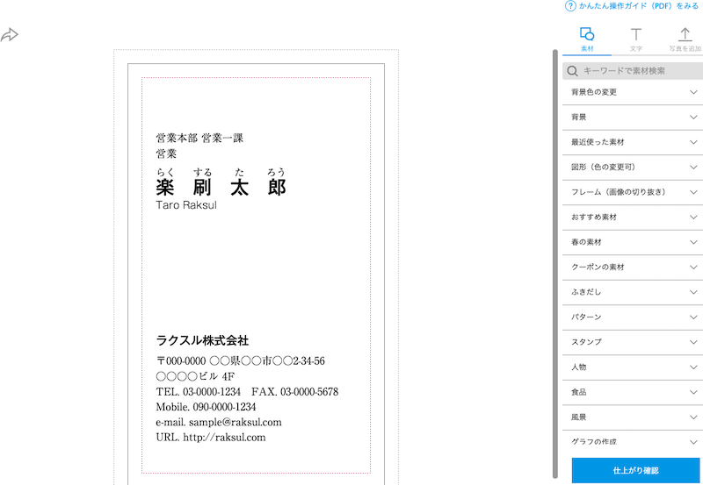
Task: Switch to the 文字 text tab
Action: point(635,39)
